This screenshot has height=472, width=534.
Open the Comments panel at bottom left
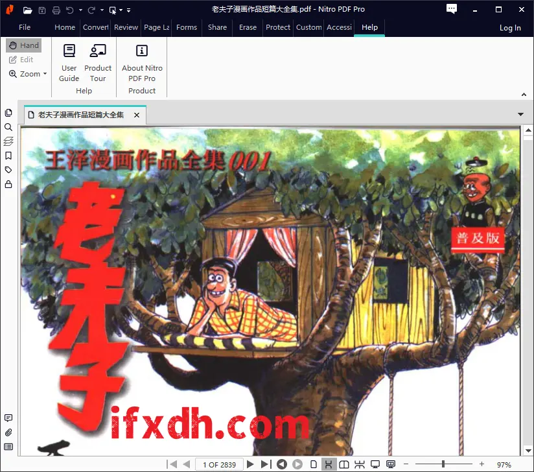(x=8, y=417)
